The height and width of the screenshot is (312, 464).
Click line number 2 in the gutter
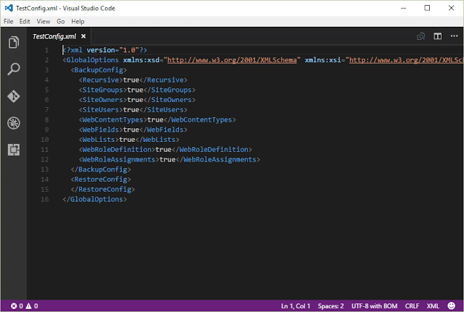click(x=46, y=60)
